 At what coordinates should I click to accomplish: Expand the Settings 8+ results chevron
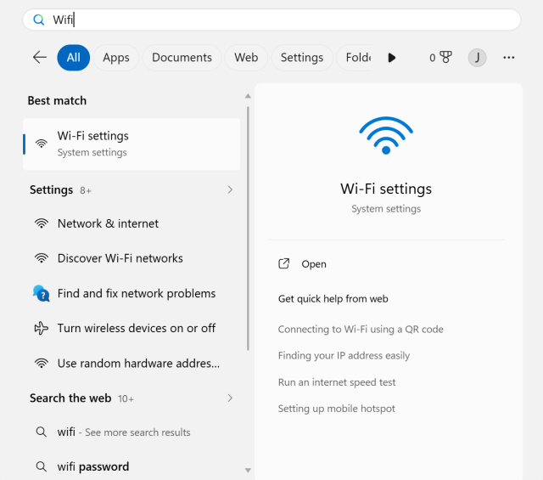pos(230,189)
